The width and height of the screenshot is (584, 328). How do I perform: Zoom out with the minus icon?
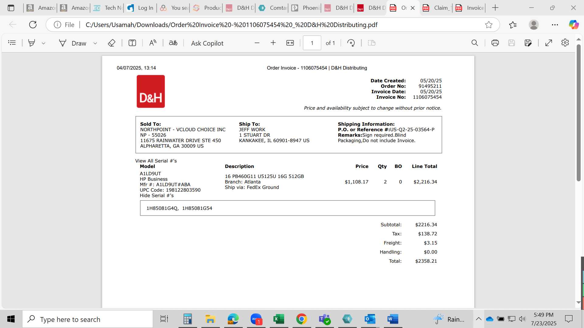[257, 43]
